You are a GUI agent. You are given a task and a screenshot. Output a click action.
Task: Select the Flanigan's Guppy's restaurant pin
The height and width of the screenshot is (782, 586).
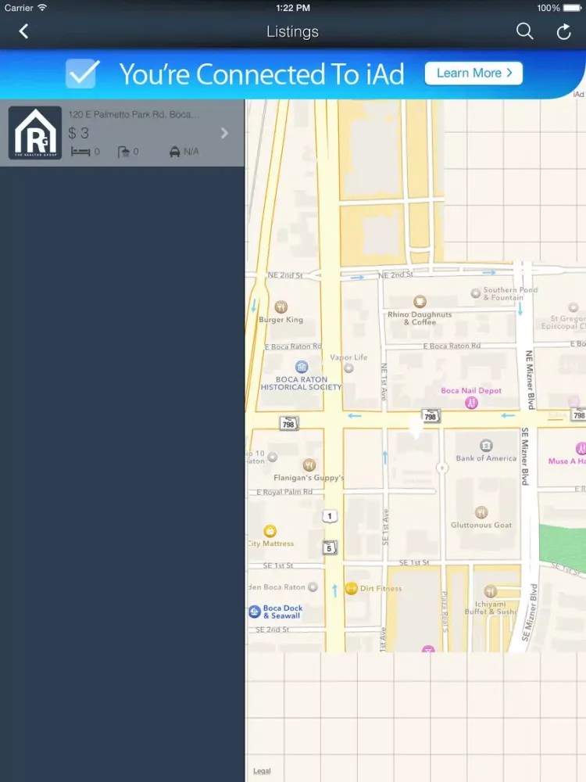[309, 465]
